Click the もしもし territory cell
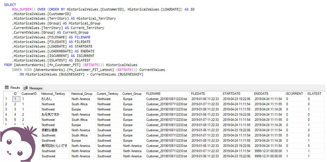The width and height of the screenshot is (327, 162). tap(55, 99)
